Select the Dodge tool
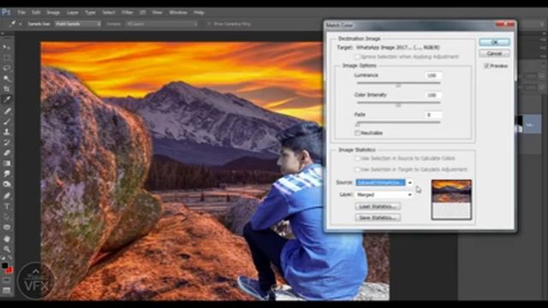The image size is (548, 308). [7, 184]
